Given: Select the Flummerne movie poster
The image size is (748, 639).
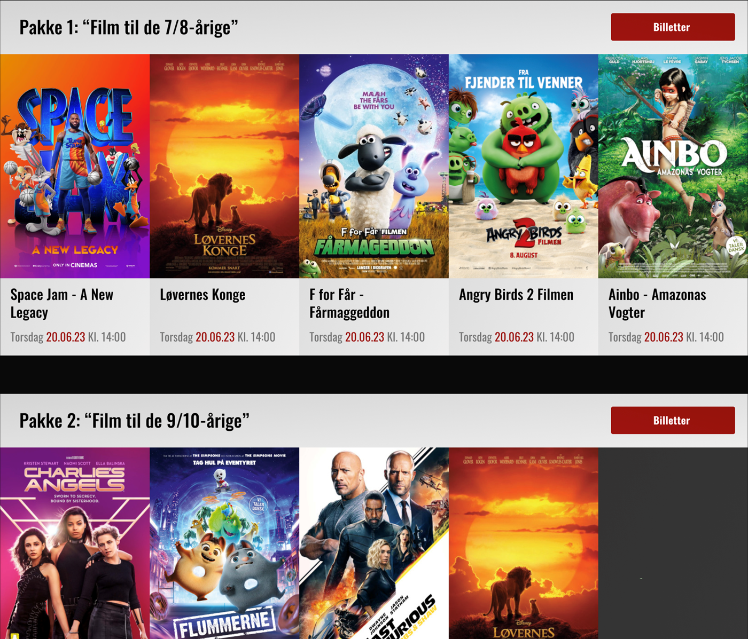Looking at the screenshot, I should [224, 543].
